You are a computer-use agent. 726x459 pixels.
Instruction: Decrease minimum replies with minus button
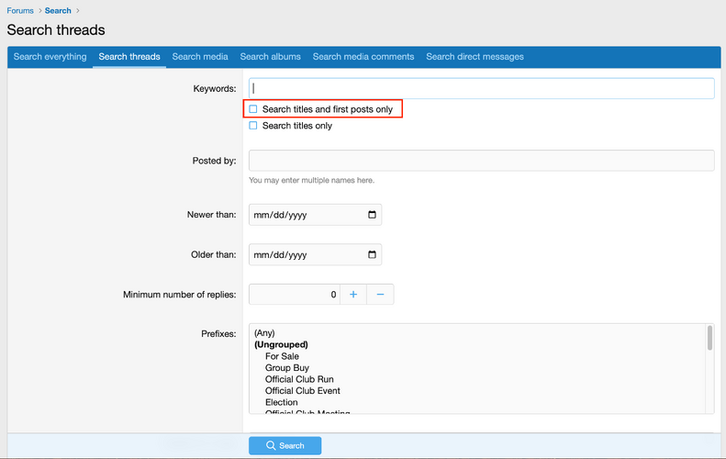click(x=380, y=294)
